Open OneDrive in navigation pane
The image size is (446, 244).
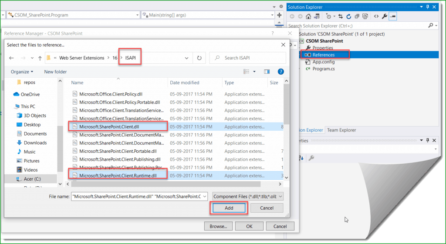(x=30, y=94)
